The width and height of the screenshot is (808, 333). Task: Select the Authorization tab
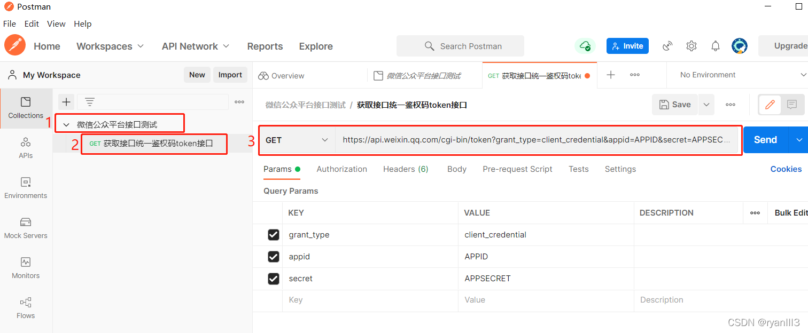click(x=342, y=169)
